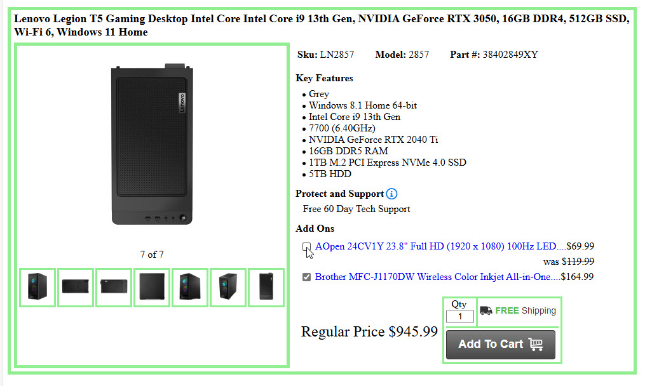Open the Brother MFC-J1170DW printer link
The height and width of the screenshot is (386, 645).
(x=433, y=277)
